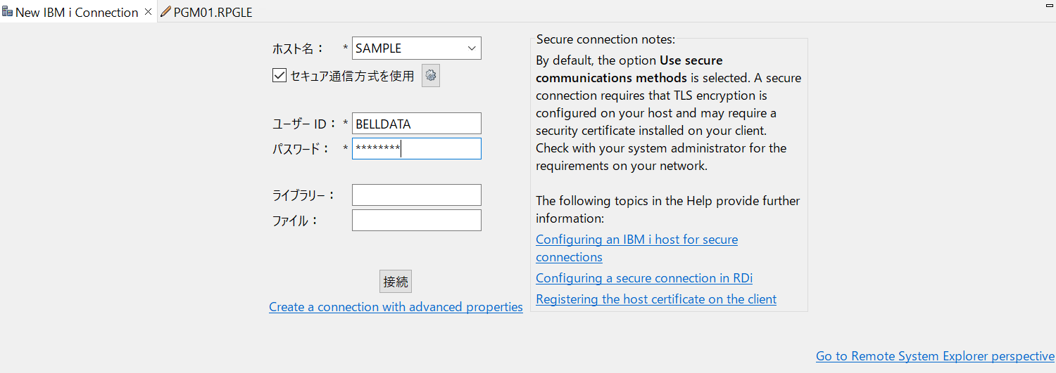The image size is (1056, 373).
Task: Click the ファイル label text
Action: [296, 221]
